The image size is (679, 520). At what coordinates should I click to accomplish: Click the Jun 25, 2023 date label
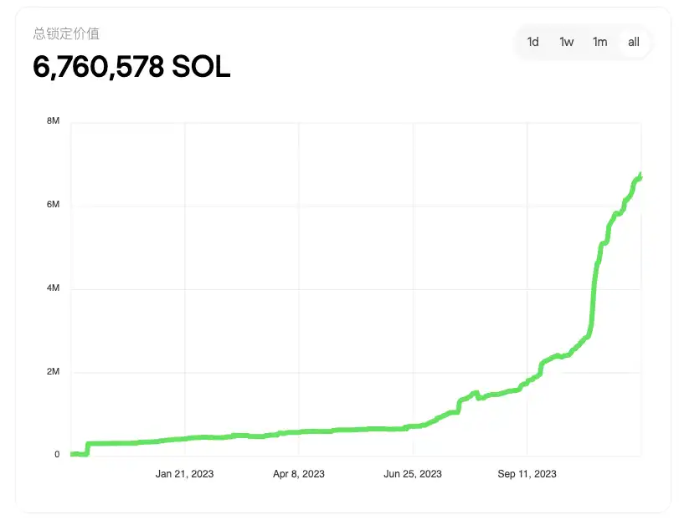point(413,474)
